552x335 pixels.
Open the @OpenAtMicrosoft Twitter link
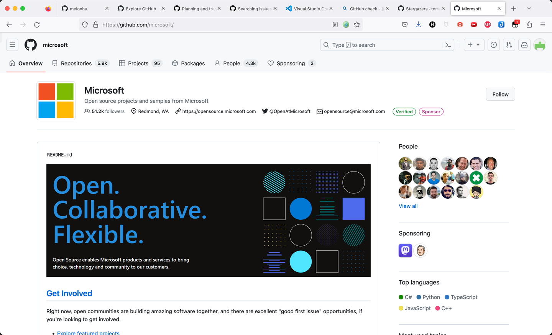pos(290,111)
